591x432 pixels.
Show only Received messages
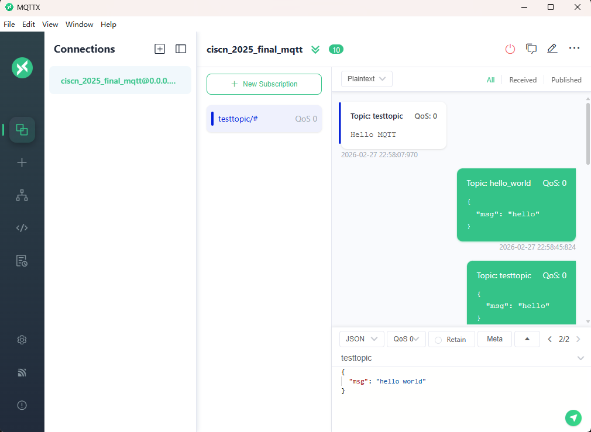click(523, 80)
